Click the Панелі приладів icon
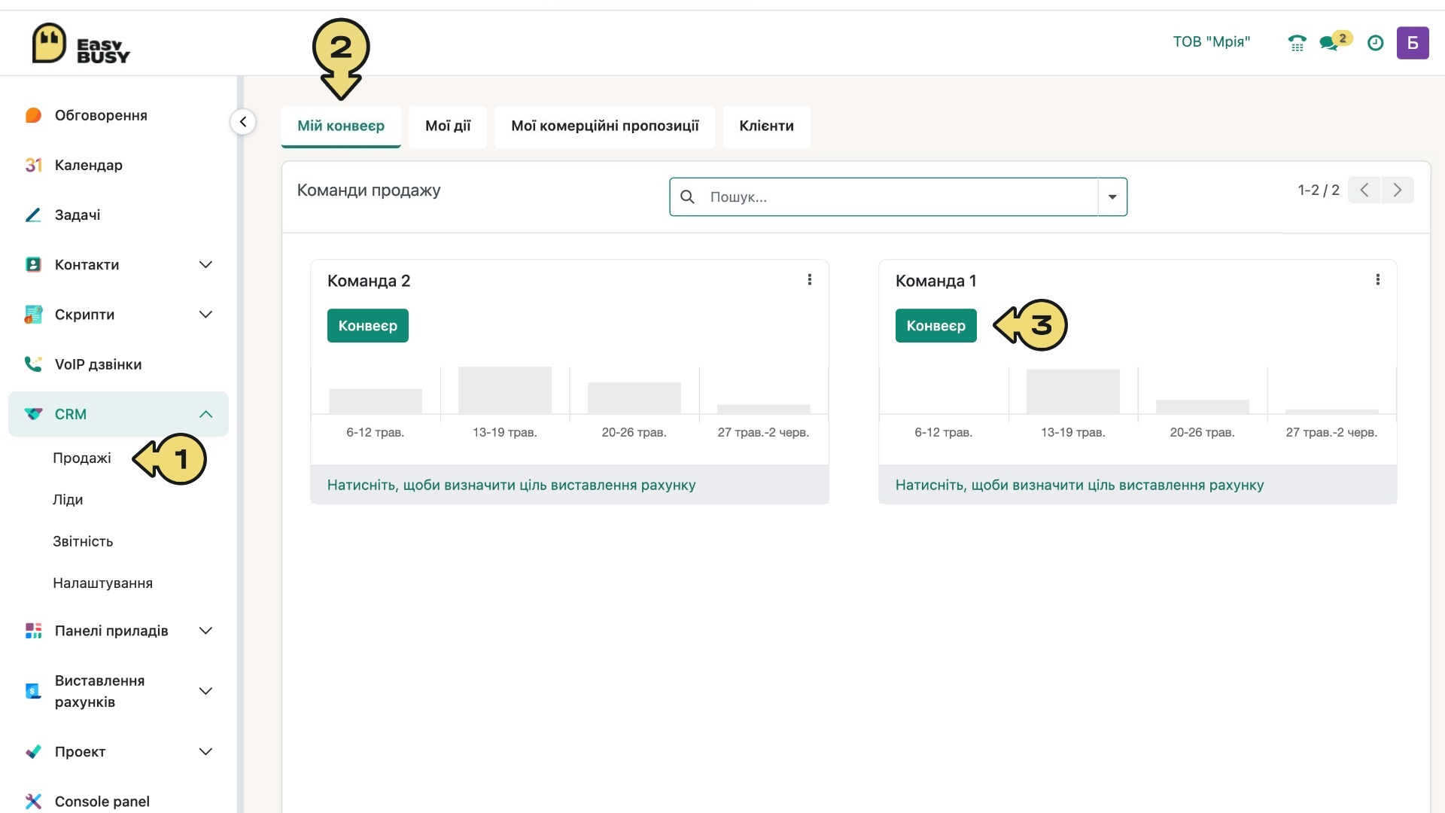1445x813 pixels. tap(33, 631)
